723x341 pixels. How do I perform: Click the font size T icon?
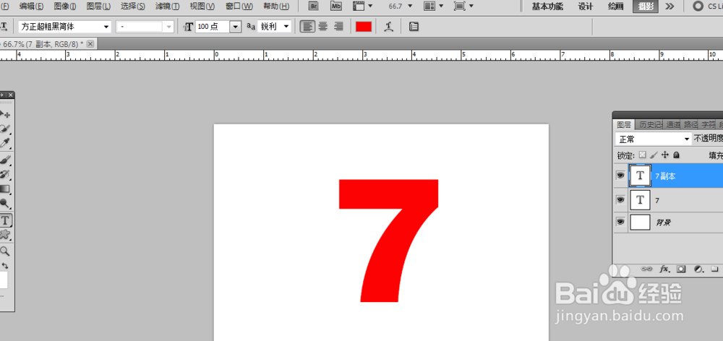click(188, 27)
